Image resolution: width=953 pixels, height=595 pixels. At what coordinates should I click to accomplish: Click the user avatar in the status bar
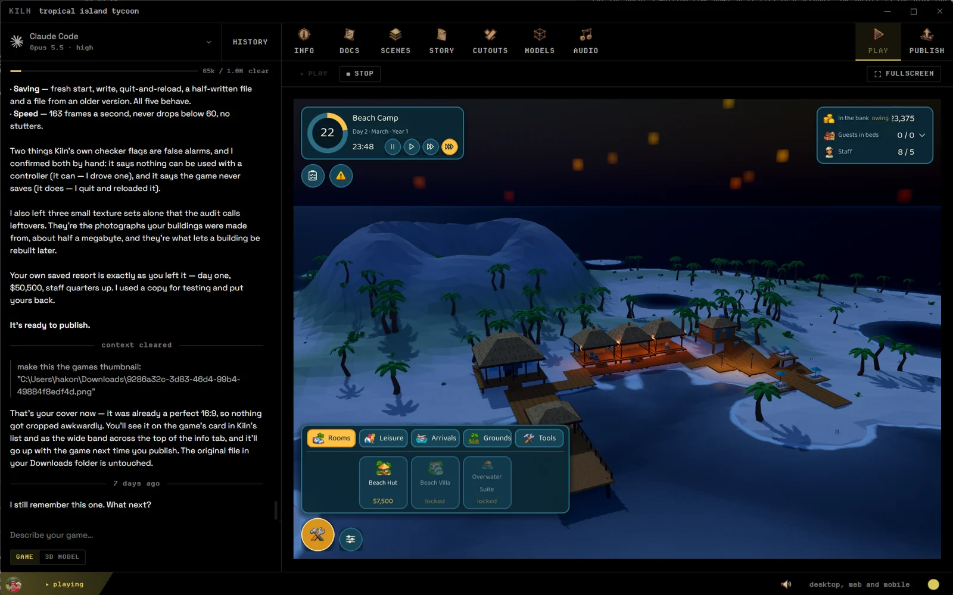(x=14, y=584)
